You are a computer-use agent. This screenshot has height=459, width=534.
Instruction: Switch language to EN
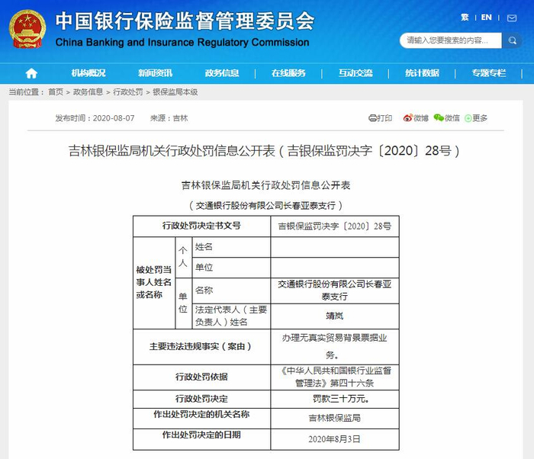pos(487,18)
